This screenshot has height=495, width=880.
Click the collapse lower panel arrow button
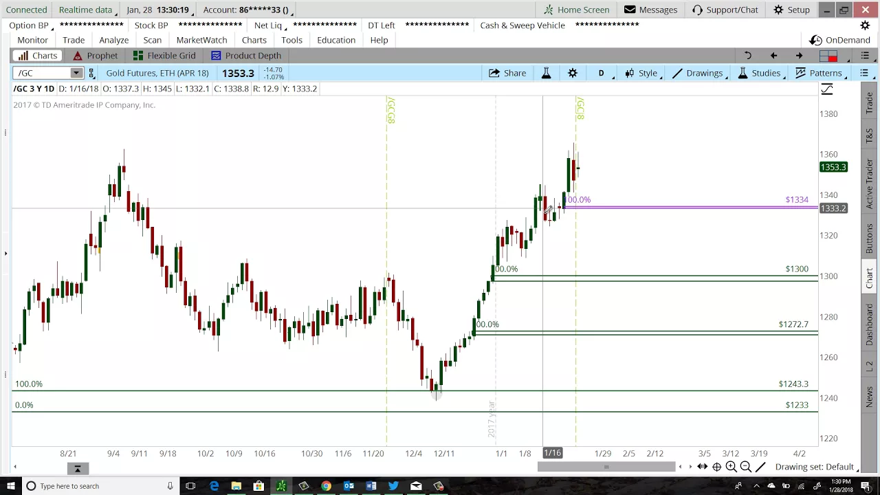78,468
